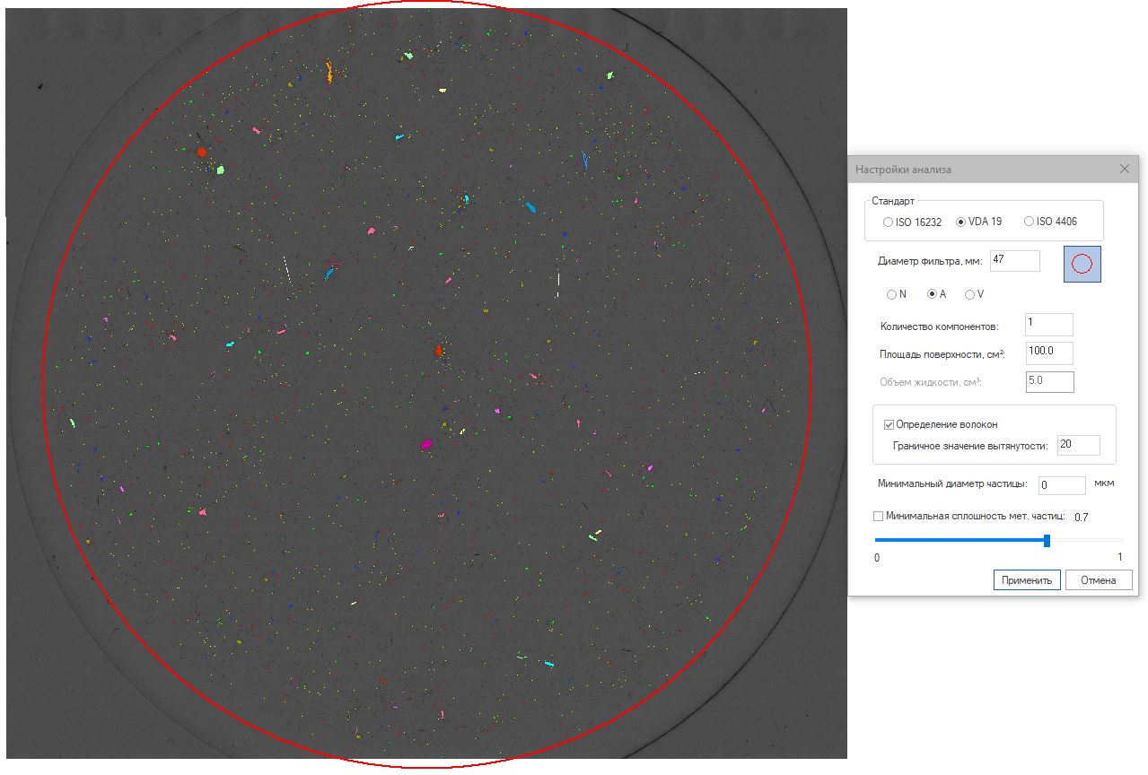1148x775 pixels.
Task: Cancel the dialog with Отмена
Action: coord(1099,580)
